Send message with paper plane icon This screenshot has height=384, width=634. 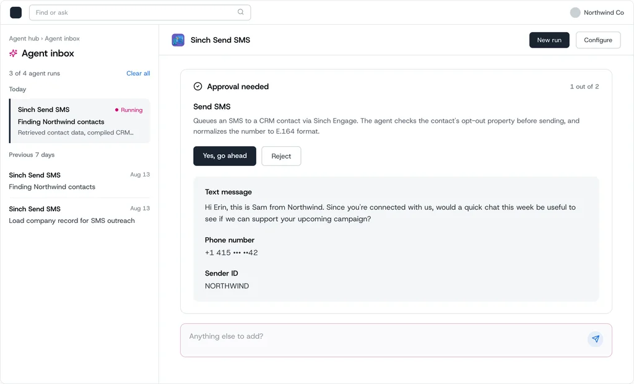tap(595, 339)
